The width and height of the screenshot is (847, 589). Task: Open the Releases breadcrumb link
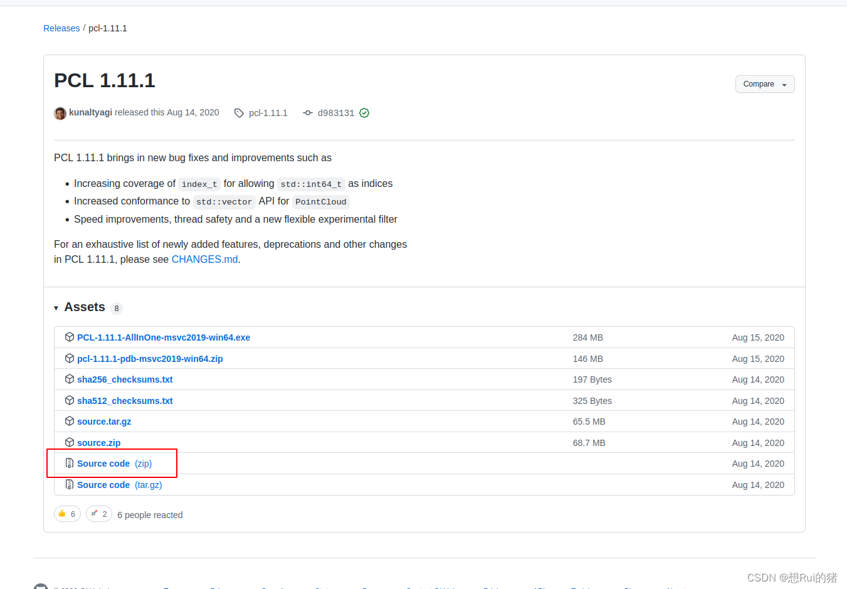(61, 28)
